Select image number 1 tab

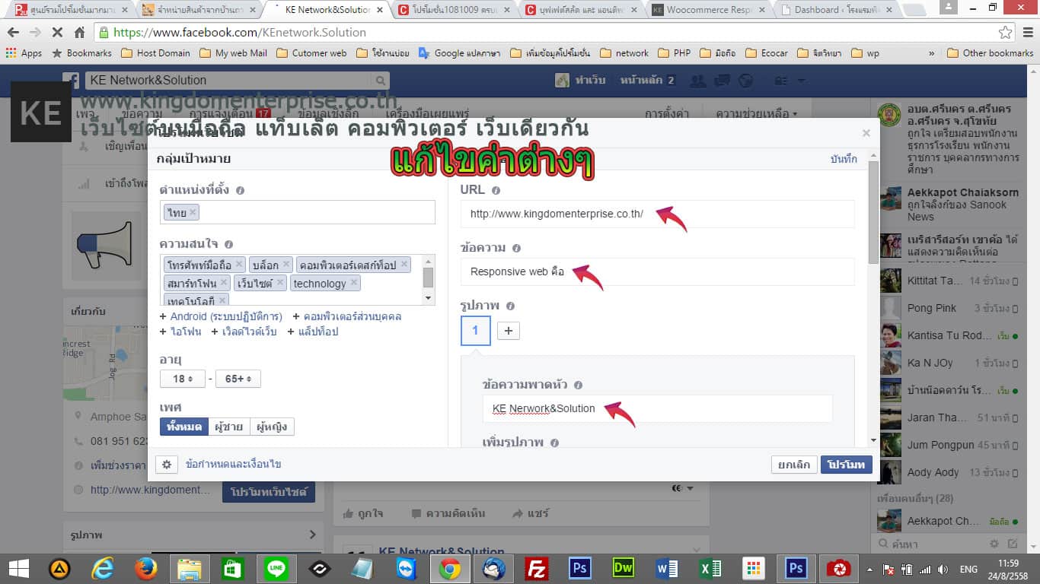coord(475,331)
